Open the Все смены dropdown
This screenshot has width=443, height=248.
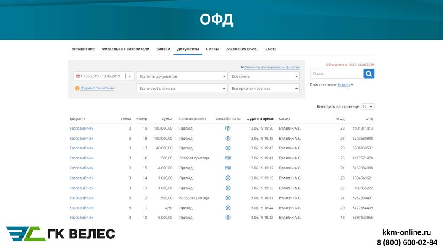pyautogui.click(x=264, y=76)
